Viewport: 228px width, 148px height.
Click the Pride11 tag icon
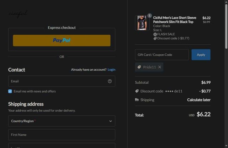[x=139, y=67]
